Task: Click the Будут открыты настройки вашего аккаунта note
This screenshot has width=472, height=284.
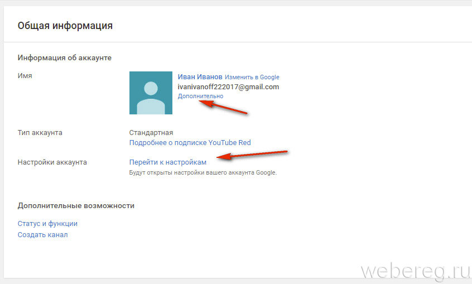Action: pos(203,172)
